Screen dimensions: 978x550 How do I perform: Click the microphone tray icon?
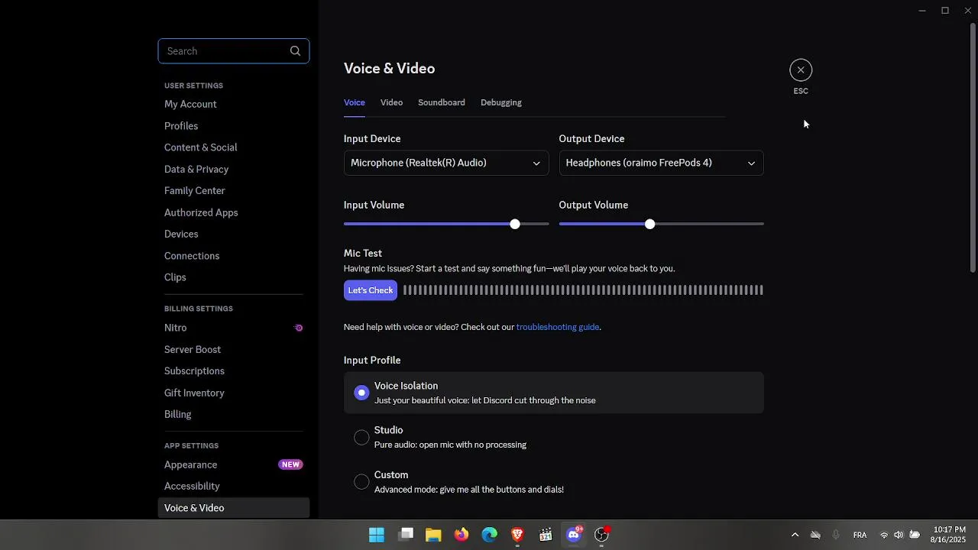coord(836,535)
